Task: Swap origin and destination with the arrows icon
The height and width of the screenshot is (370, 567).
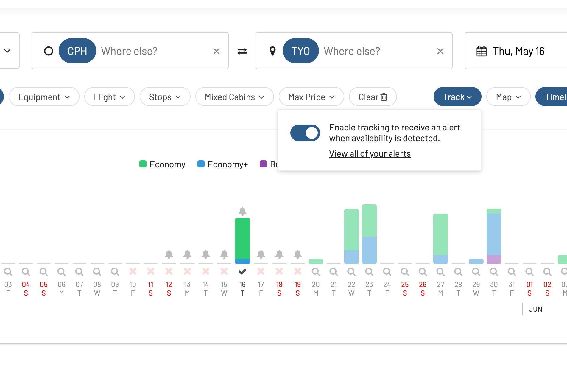Action: (x=242, y=51)
